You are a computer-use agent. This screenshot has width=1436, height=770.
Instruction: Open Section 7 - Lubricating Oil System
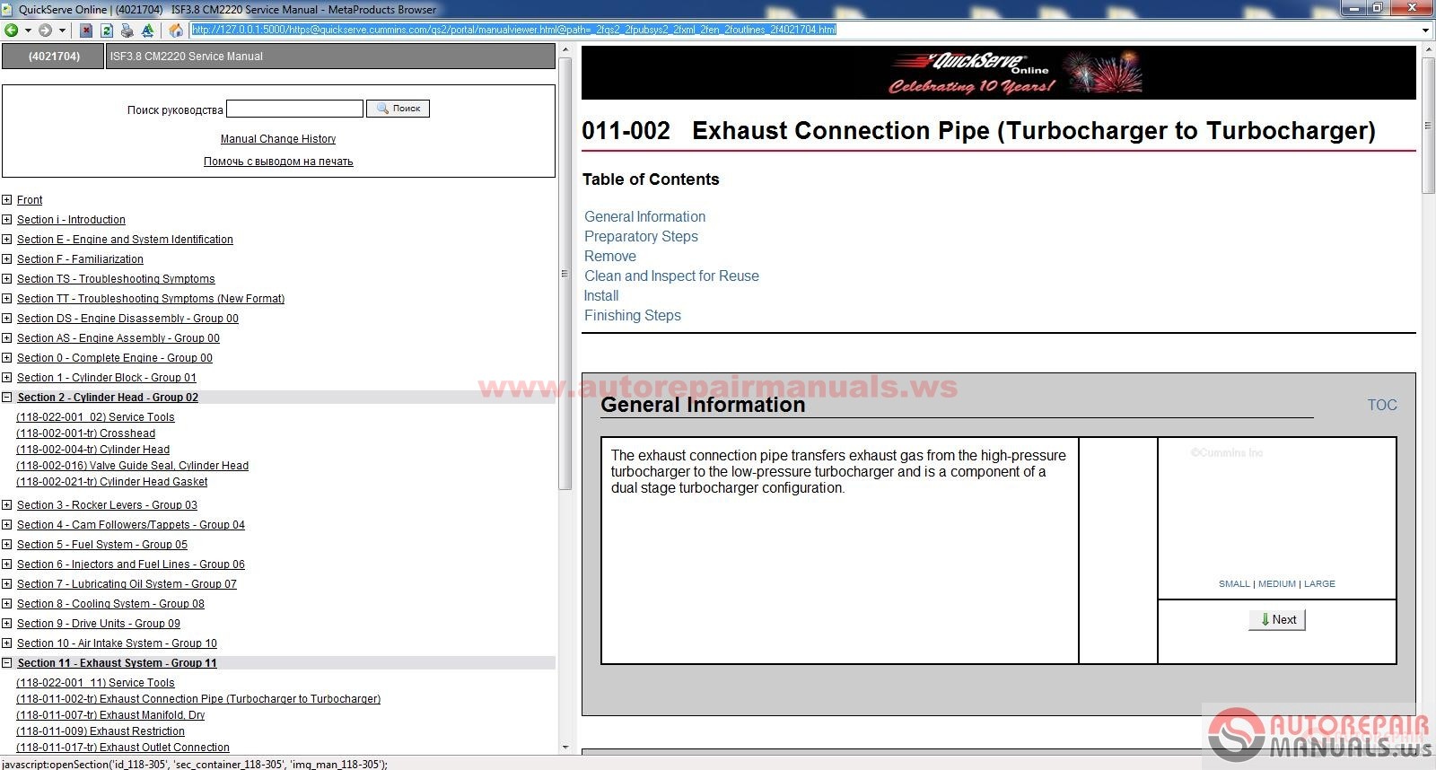click(x=127, y=584)
